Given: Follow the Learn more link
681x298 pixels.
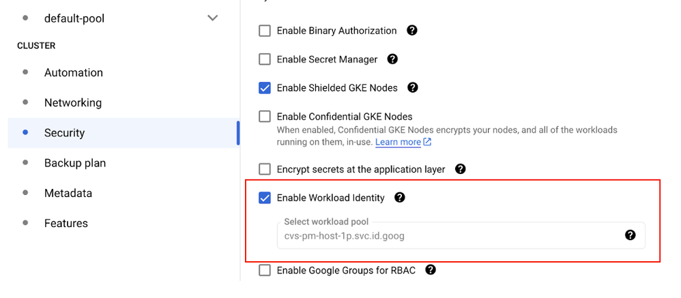Looking at the screenshot, I should pos(398,143).
